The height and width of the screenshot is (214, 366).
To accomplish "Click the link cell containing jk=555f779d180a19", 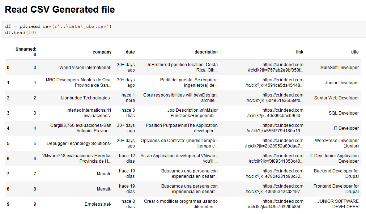I will coord(275,128).
